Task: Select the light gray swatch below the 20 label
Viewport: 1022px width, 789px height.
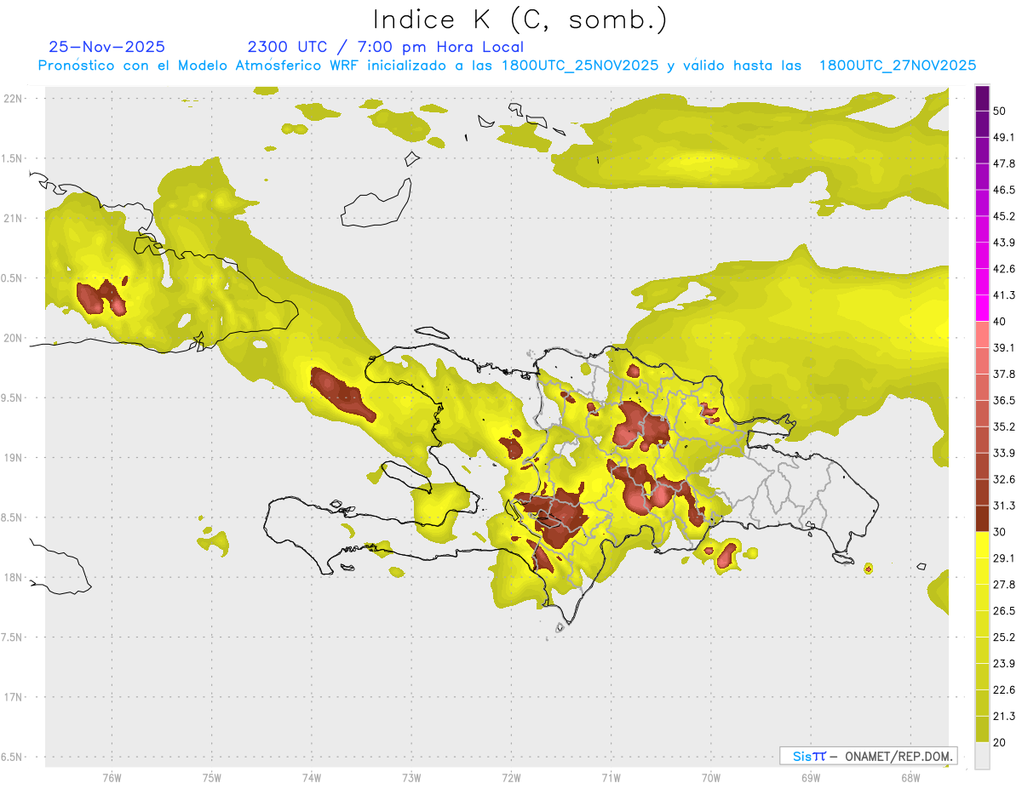Action: 982,756
